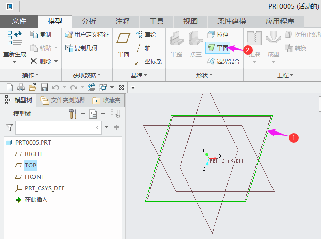Image resolution: width=321 pixels, height=239 pixels.
Task: Expand the 操作 group dropdown
Action: click(31, 75)
